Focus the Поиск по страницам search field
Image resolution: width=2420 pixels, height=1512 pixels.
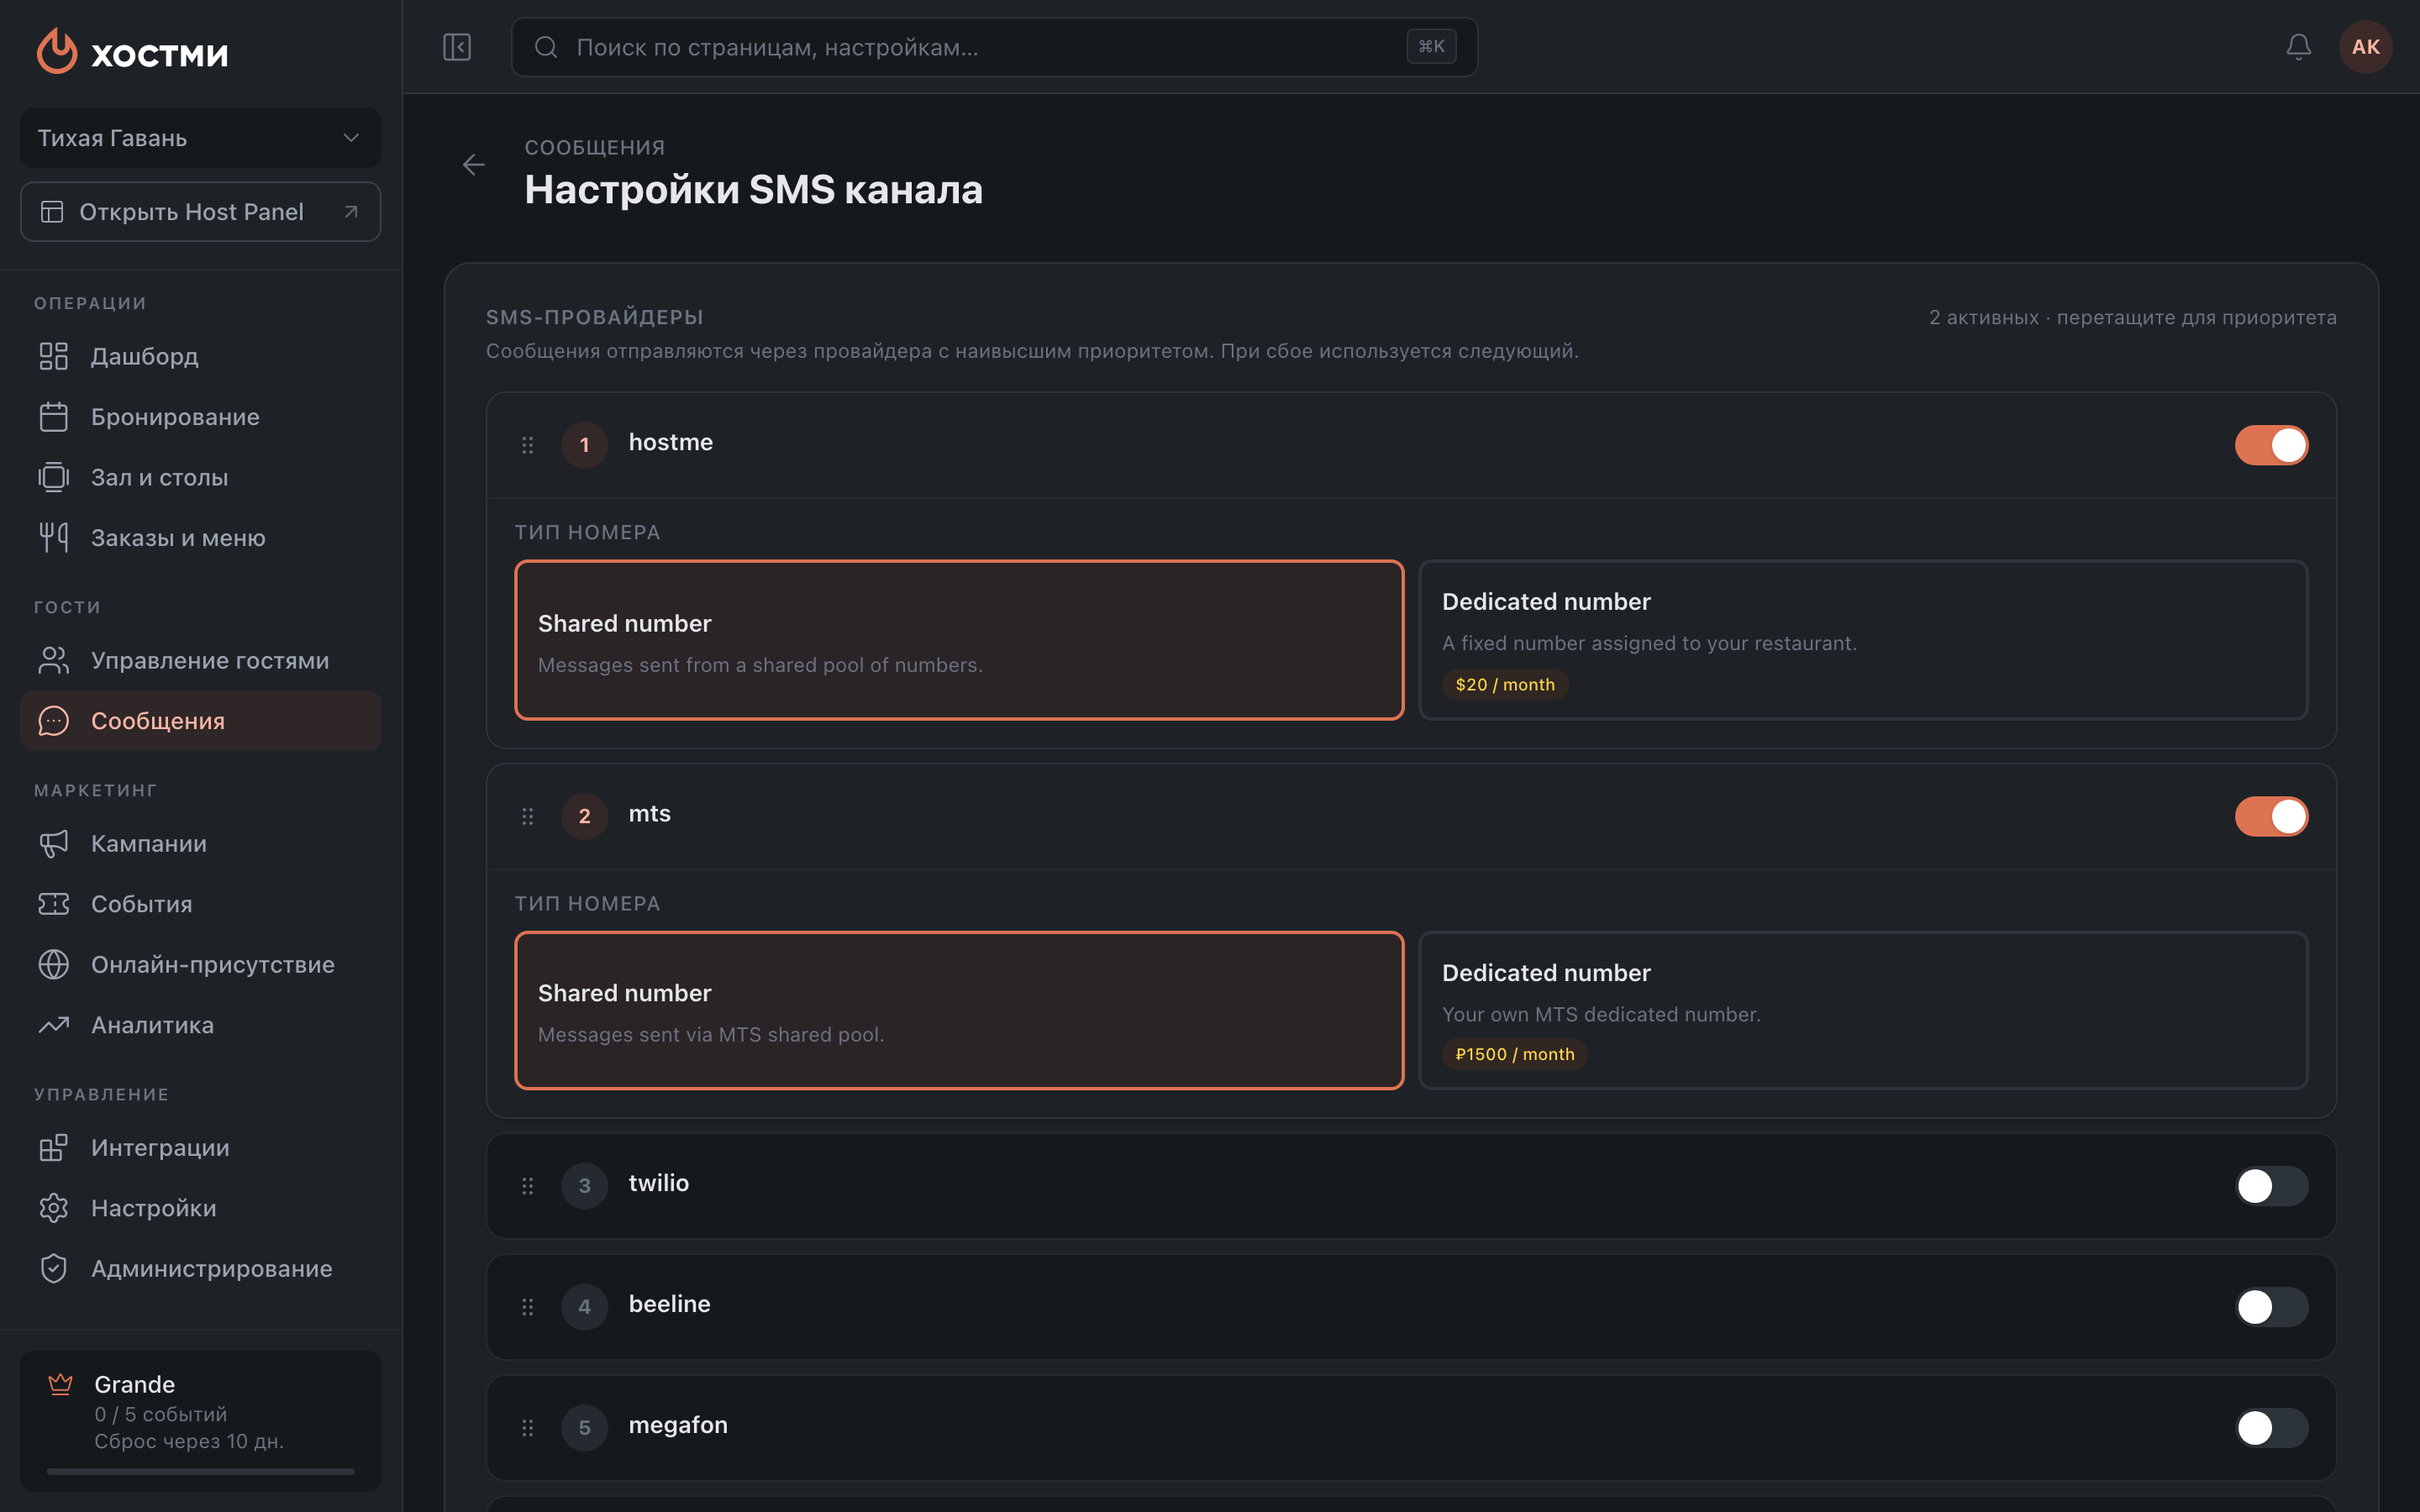[994, 47]
